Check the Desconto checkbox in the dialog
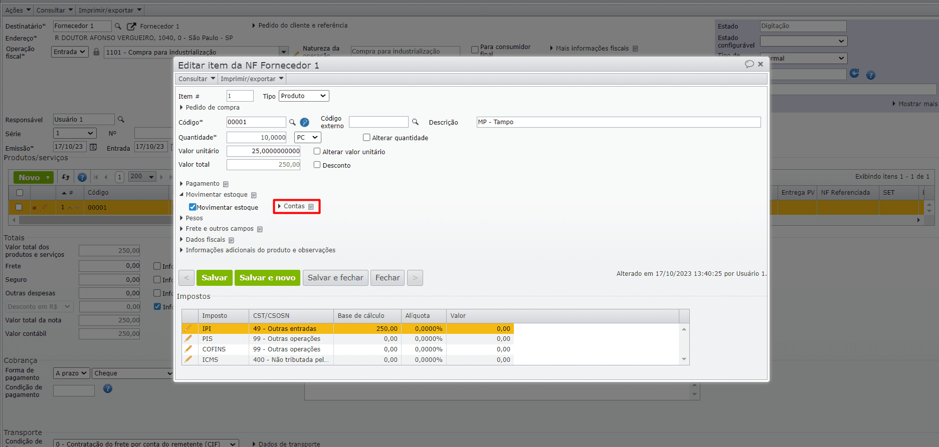The image size is (939, 447). point(317,165)
